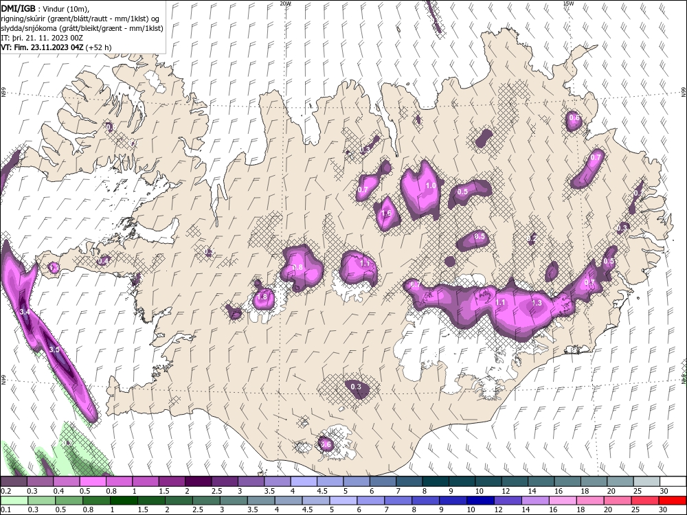
Task: Pick the rain legend swatch above 3.5
Action: click(x=260, y=501)
